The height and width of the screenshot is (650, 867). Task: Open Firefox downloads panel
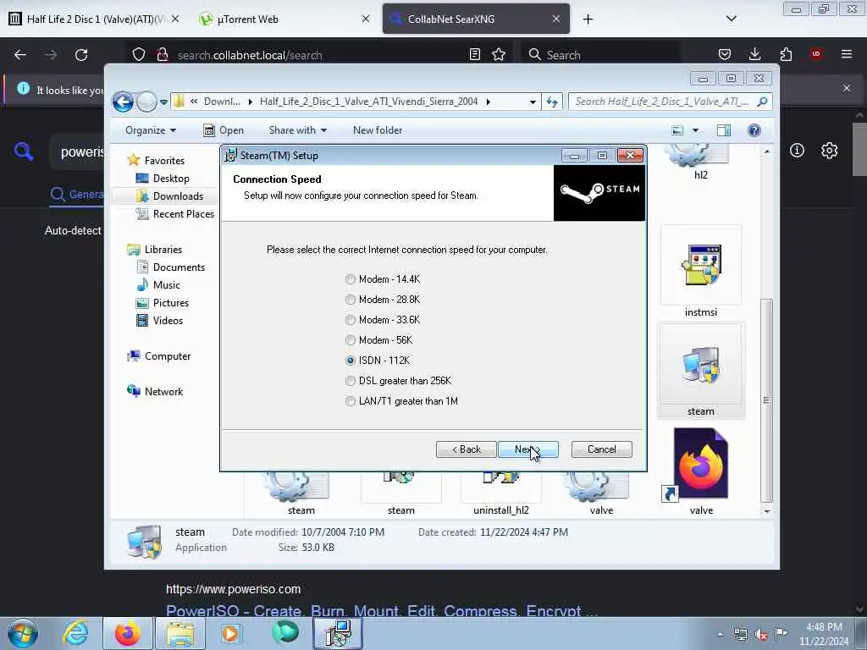[754, 54]
